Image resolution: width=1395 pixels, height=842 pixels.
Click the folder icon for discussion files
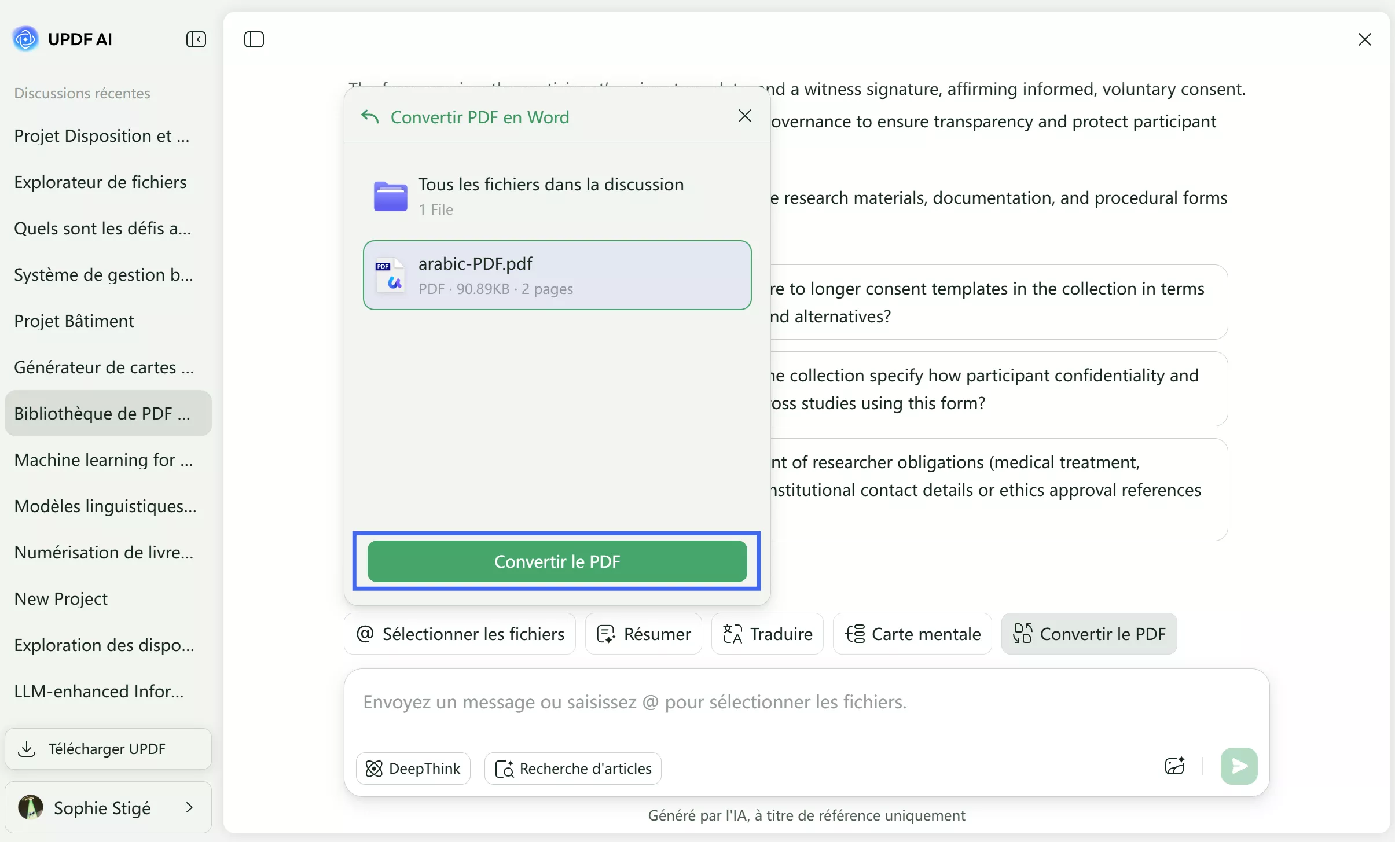click(x=391, y=196)
